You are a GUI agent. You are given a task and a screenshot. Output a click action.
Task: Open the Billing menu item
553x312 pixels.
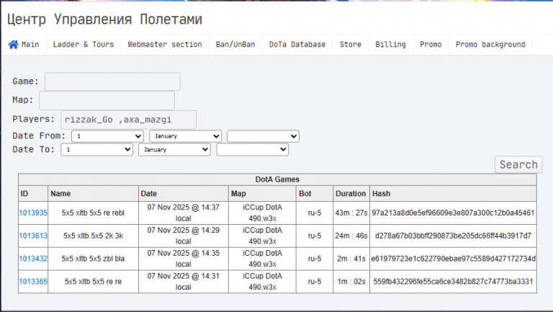(x=390, y=45)
